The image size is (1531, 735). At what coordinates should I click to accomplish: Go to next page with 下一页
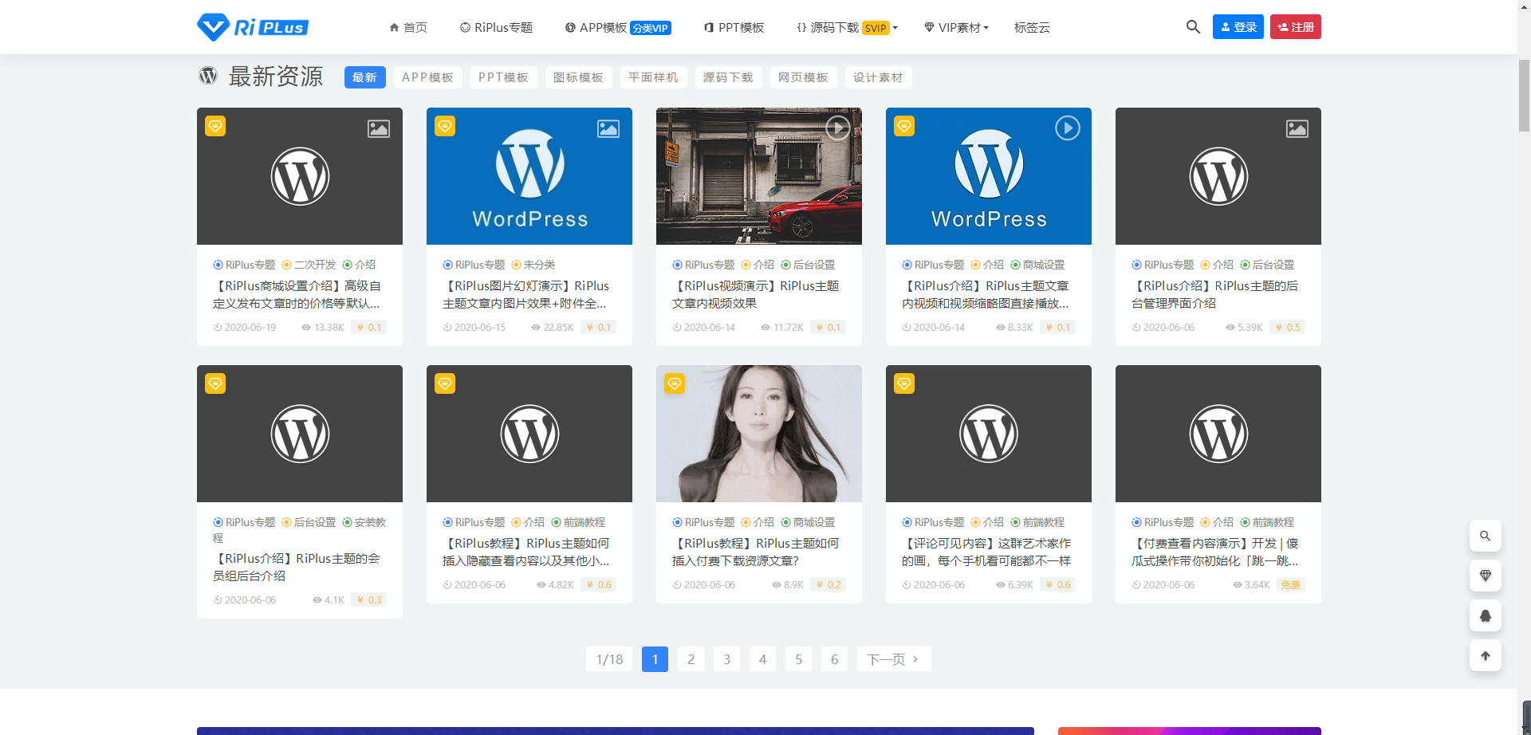click(x=893, y=659)
